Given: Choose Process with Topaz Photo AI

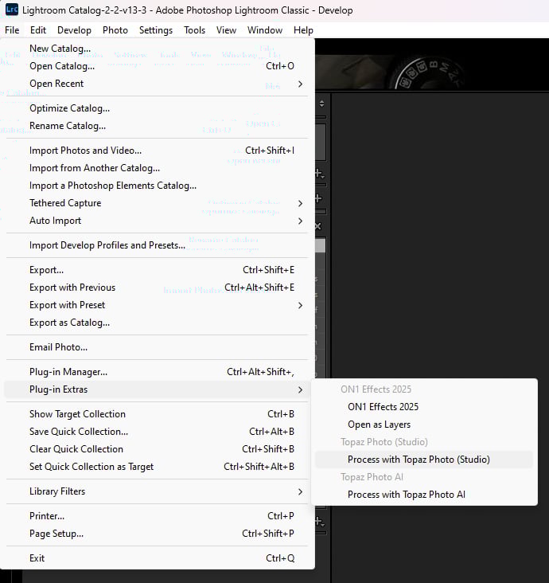Looking at the screenshot, I should pyautogui.click(x=406, y=495).
